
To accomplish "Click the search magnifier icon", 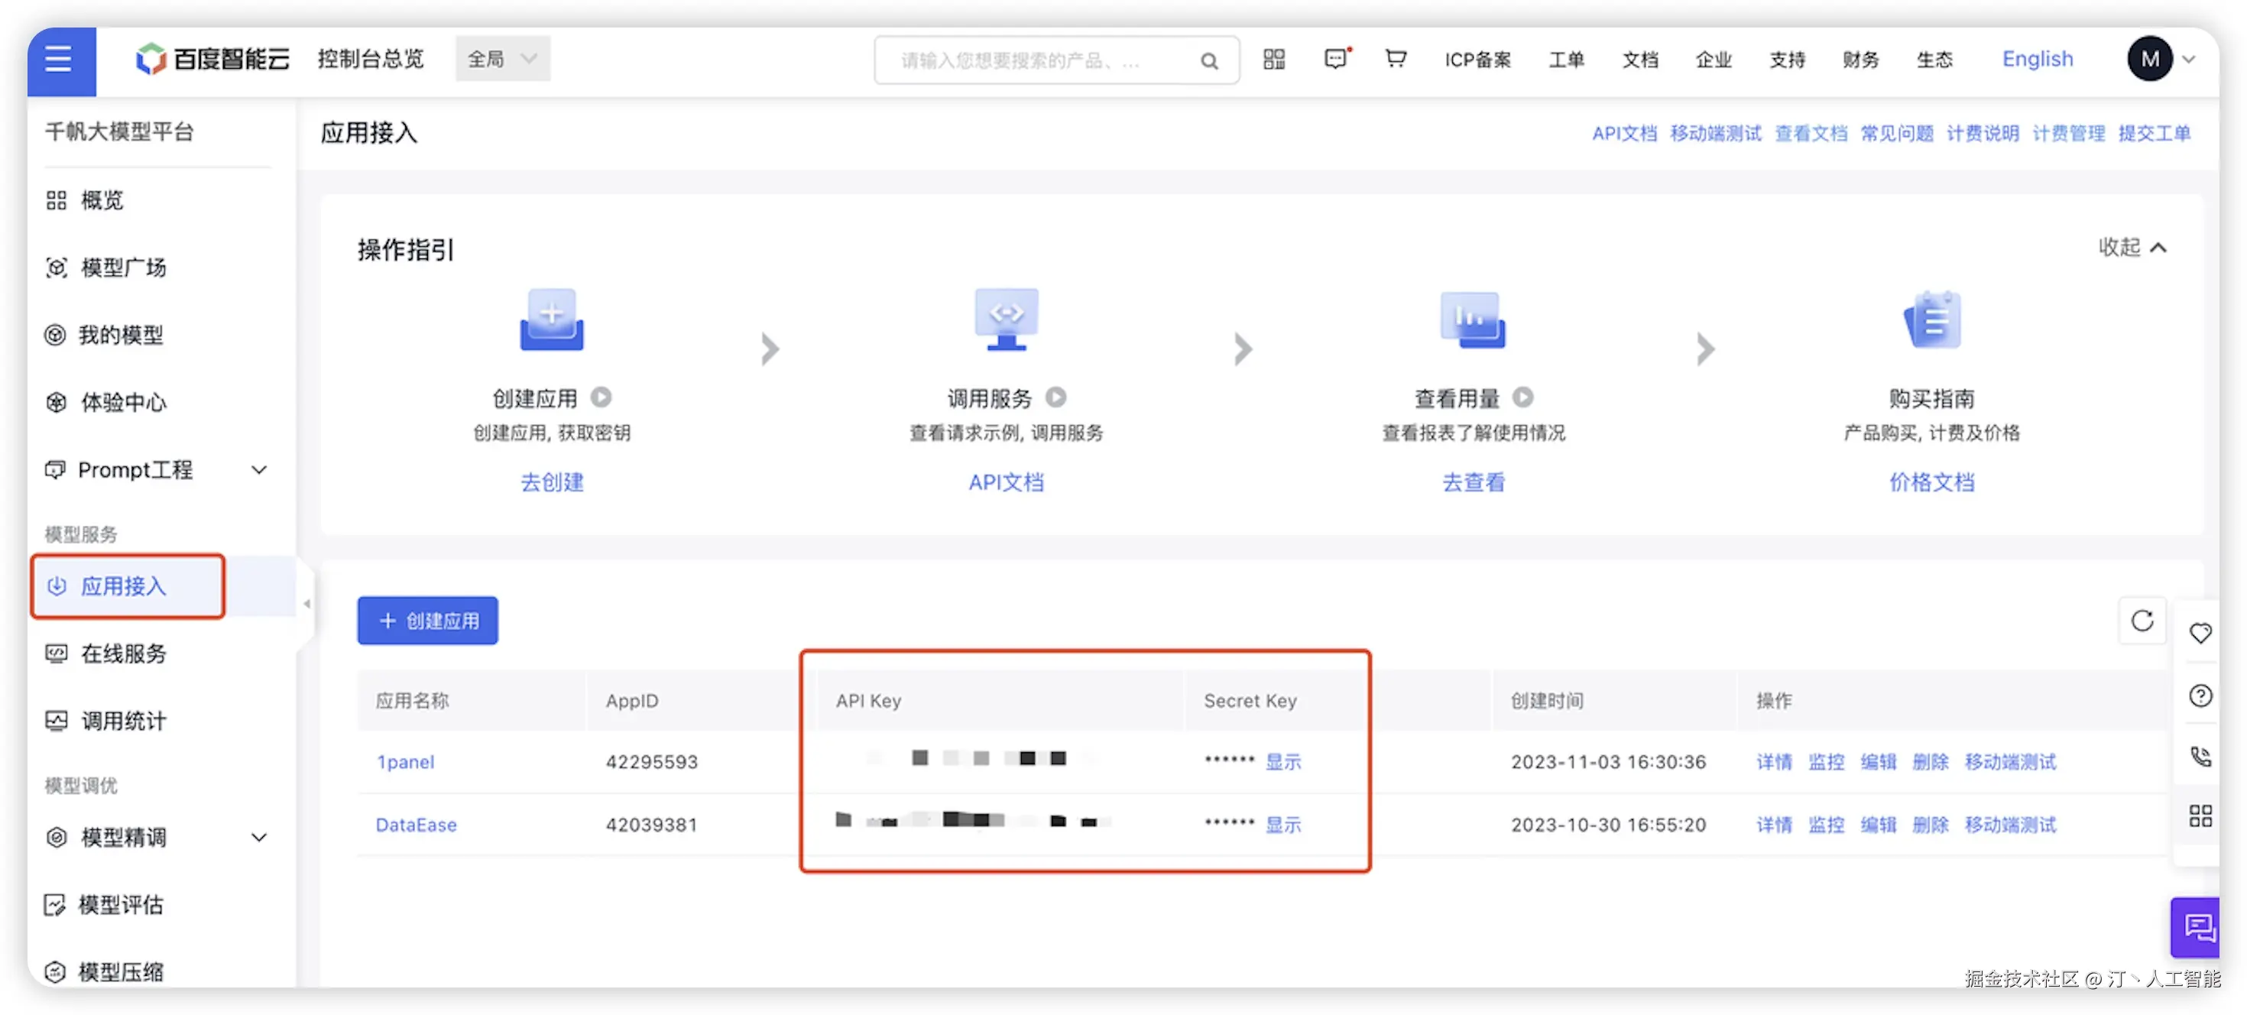I will click(1209, 60).
